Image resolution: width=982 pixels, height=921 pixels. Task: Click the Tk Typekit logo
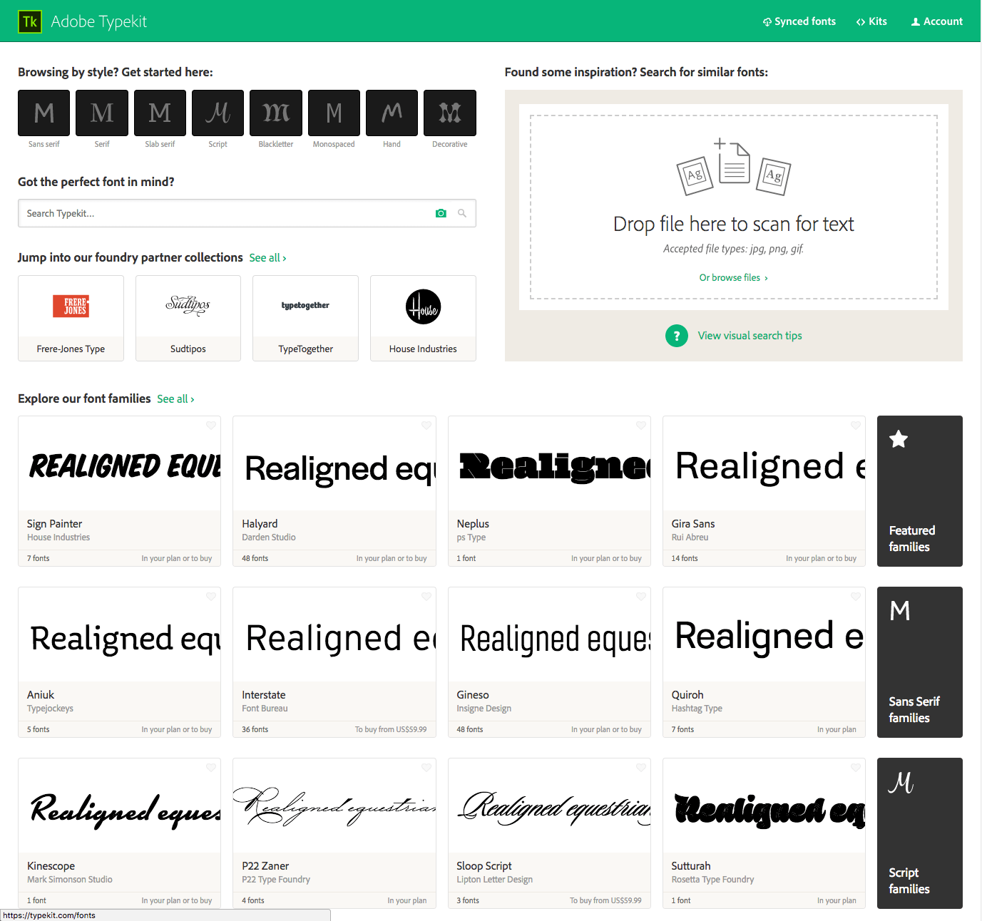tap(30, 21)
